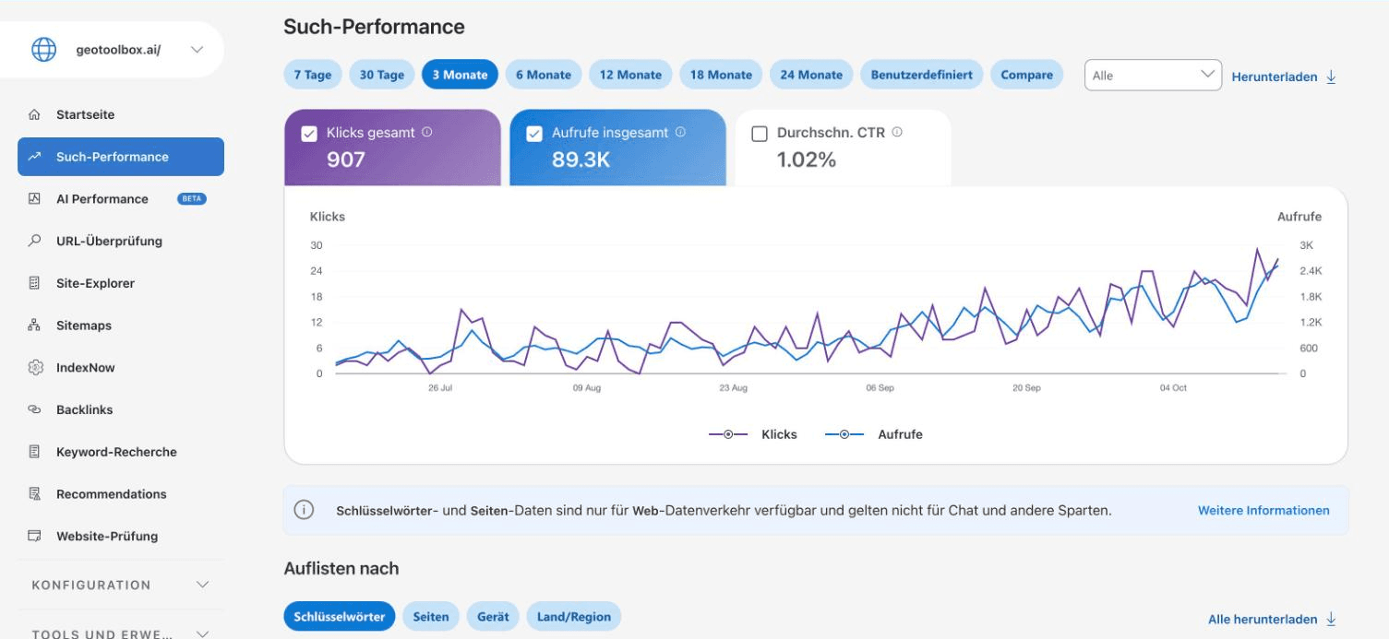The image size is (1389, 639).
Task: Click the download arrow beside Alle herunterladen
Action: (1331, 619)
